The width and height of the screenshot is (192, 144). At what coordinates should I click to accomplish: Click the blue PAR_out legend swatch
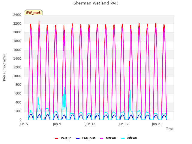(78, 139)
